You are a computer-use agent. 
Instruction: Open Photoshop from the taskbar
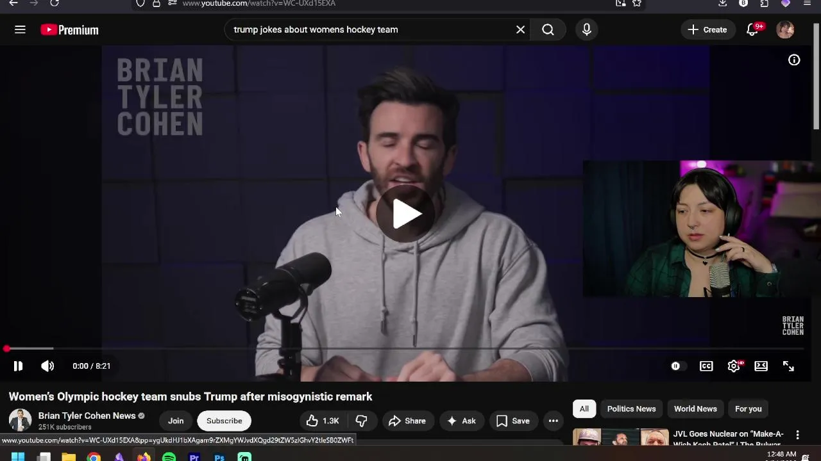(219, 457)
